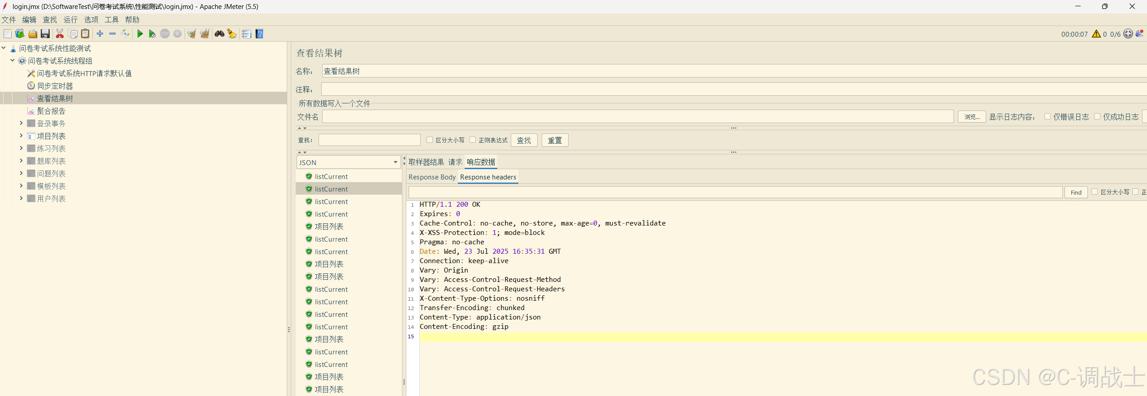1147x396 pixels.
Task: Open the 帮助 menu
Action: pyautogui.click(x=133, y=20)
